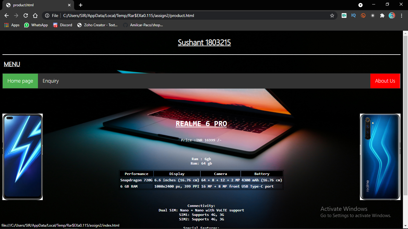The width and height of the screenshot is (408, 229).
Task: Open a new browser tab
Action: tap(81, 5)
